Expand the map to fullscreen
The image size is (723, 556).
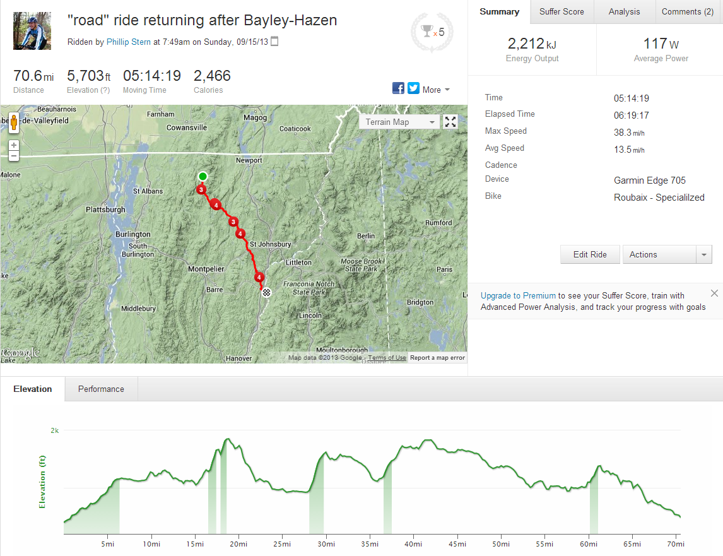point(450,121)
